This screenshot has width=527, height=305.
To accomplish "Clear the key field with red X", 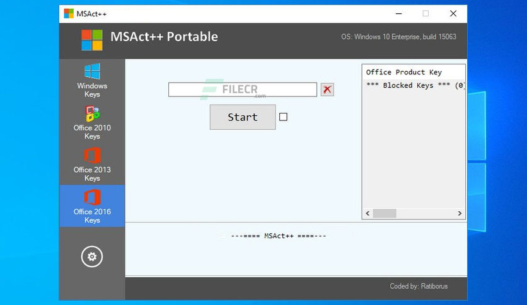I will (327, 89).
